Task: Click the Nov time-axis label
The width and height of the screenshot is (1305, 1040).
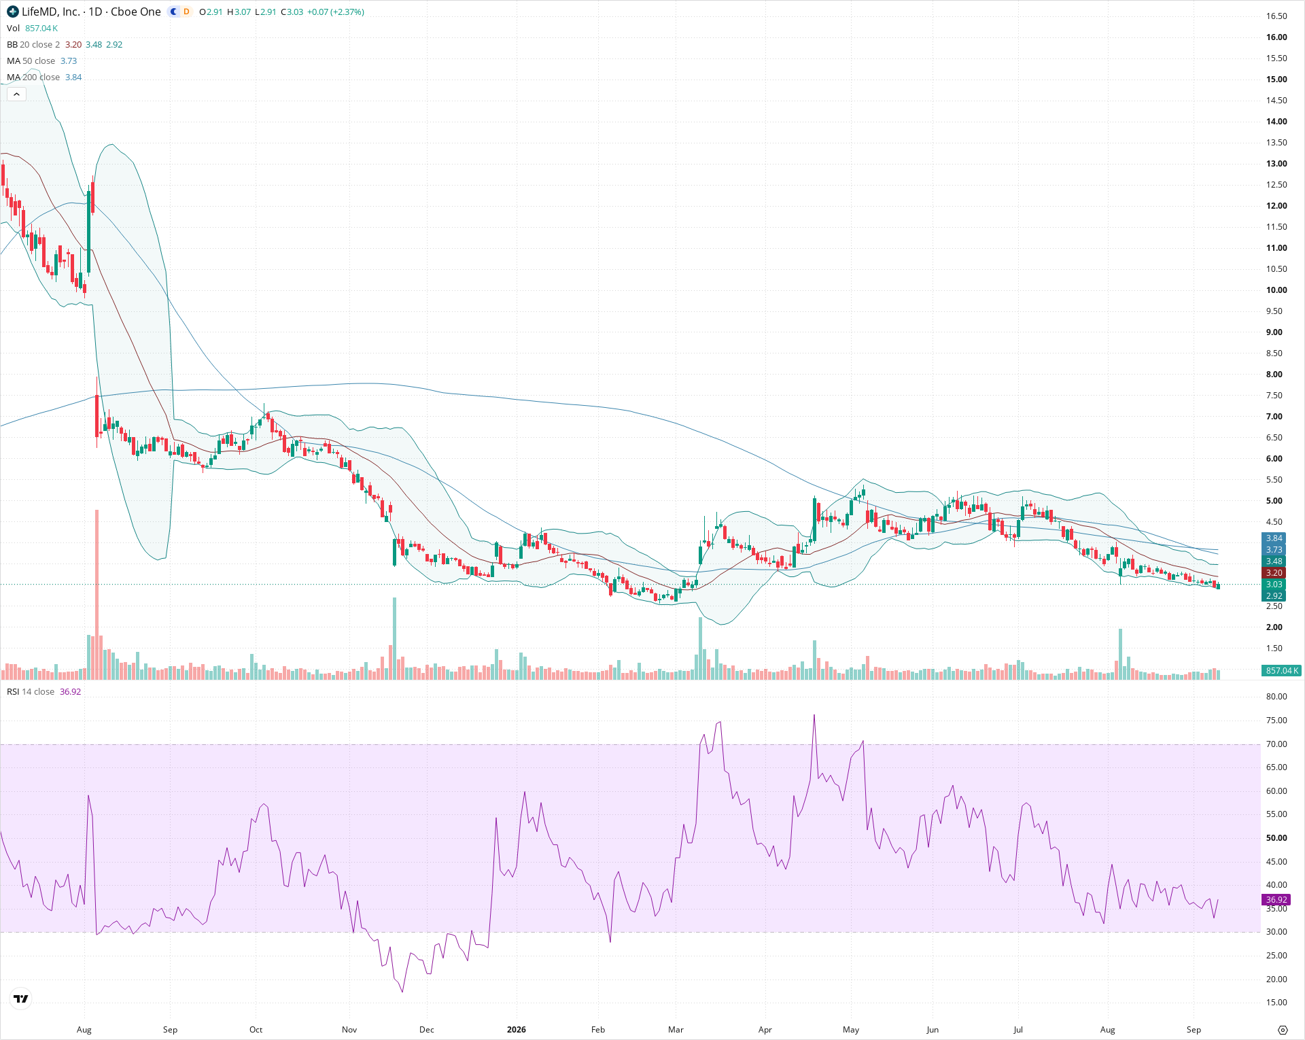Action: [349, 1029]
